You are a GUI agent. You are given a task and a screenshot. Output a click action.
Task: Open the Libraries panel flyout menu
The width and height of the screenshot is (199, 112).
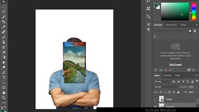pos(197,25)
